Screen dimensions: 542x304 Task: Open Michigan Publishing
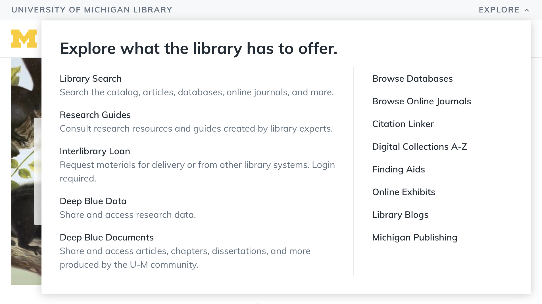[x=415, y=237]
